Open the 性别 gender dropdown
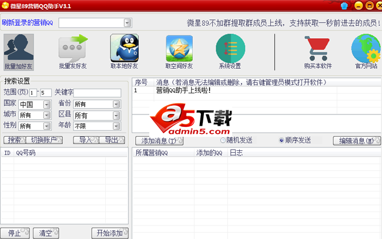 click(47, 126)
